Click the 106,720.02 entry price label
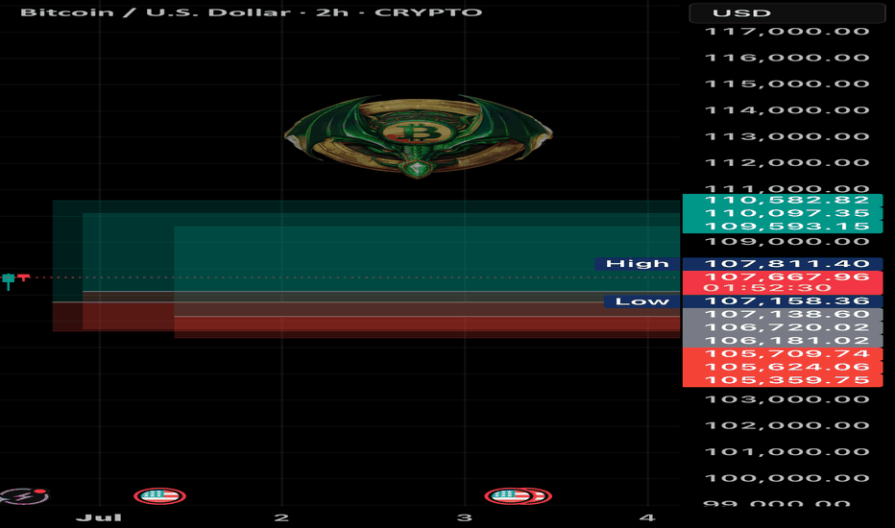 pyautogui.click(x=783, y=327)
